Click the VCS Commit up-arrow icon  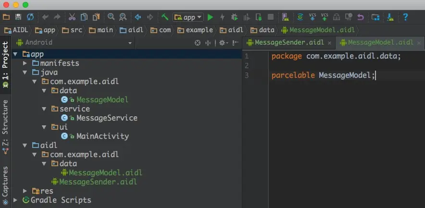click(x=325, y=17)
